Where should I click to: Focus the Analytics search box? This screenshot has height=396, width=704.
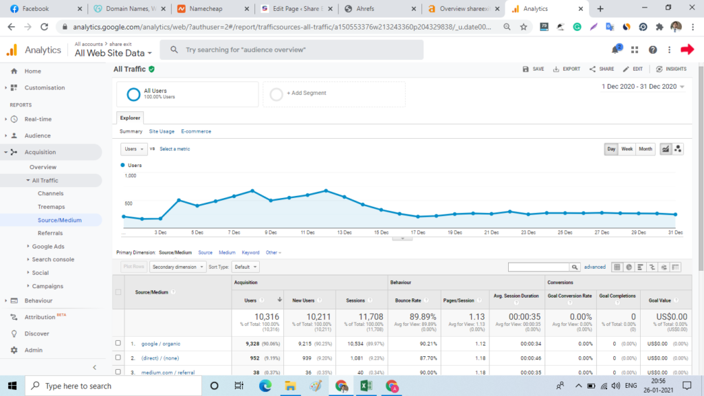point(291,49)
